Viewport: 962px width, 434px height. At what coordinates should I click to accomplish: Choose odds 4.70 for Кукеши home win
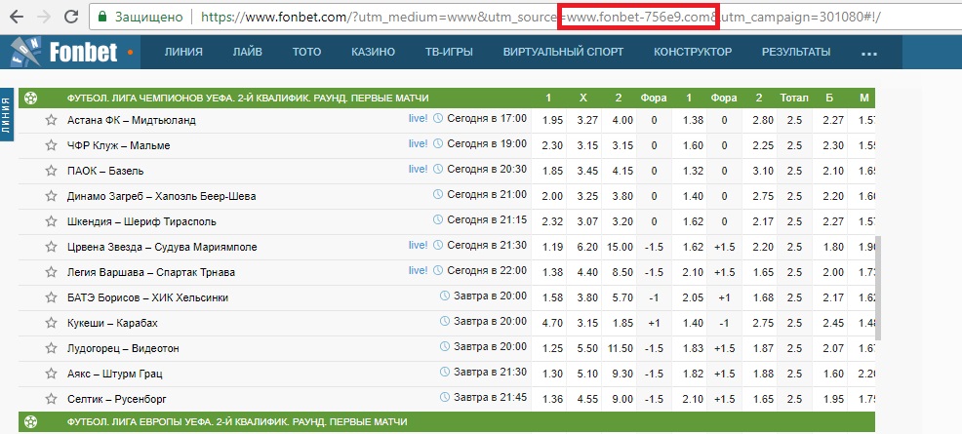point(553,323)
